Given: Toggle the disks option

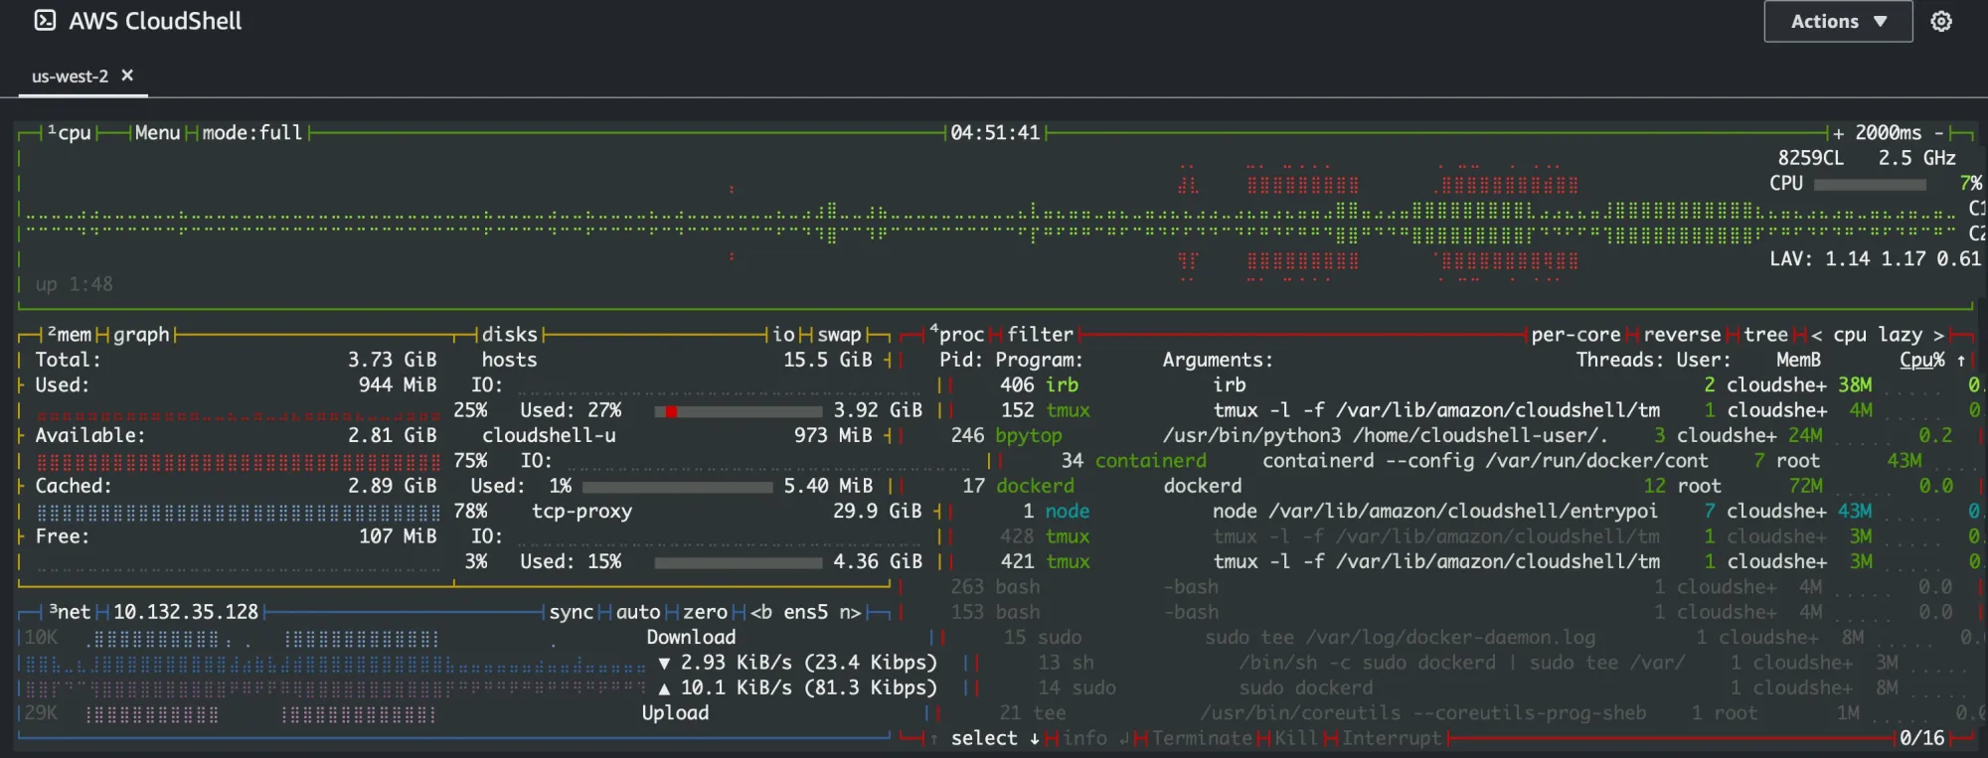Looking at the screenshot, I should tap(510, 335).
